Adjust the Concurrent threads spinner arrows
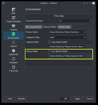This screenshot has height=105, width=98. click(x=90, y=21)
